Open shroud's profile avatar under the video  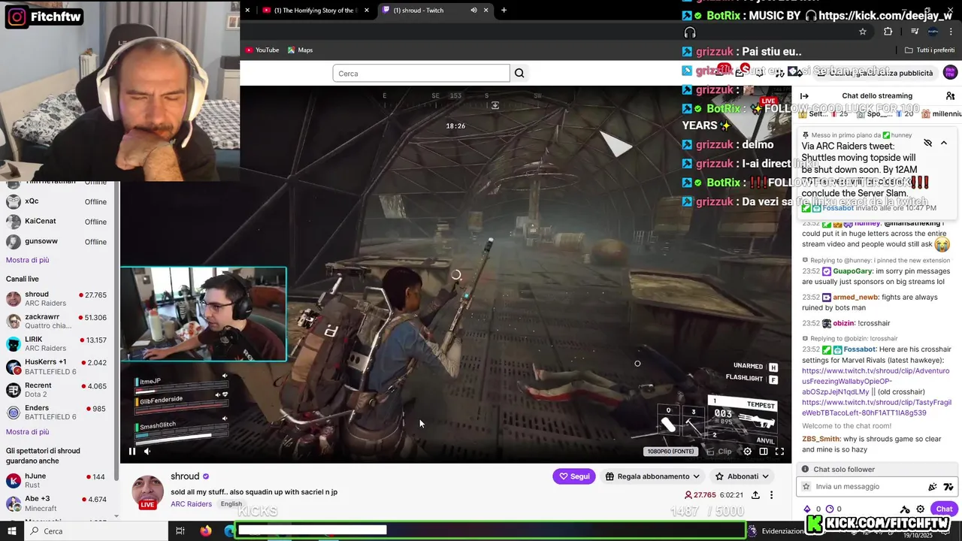click(x=148, y=491)
